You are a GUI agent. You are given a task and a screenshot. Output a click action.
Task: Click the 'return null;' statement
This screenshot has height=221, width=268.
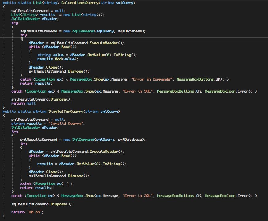coord(24,103)
